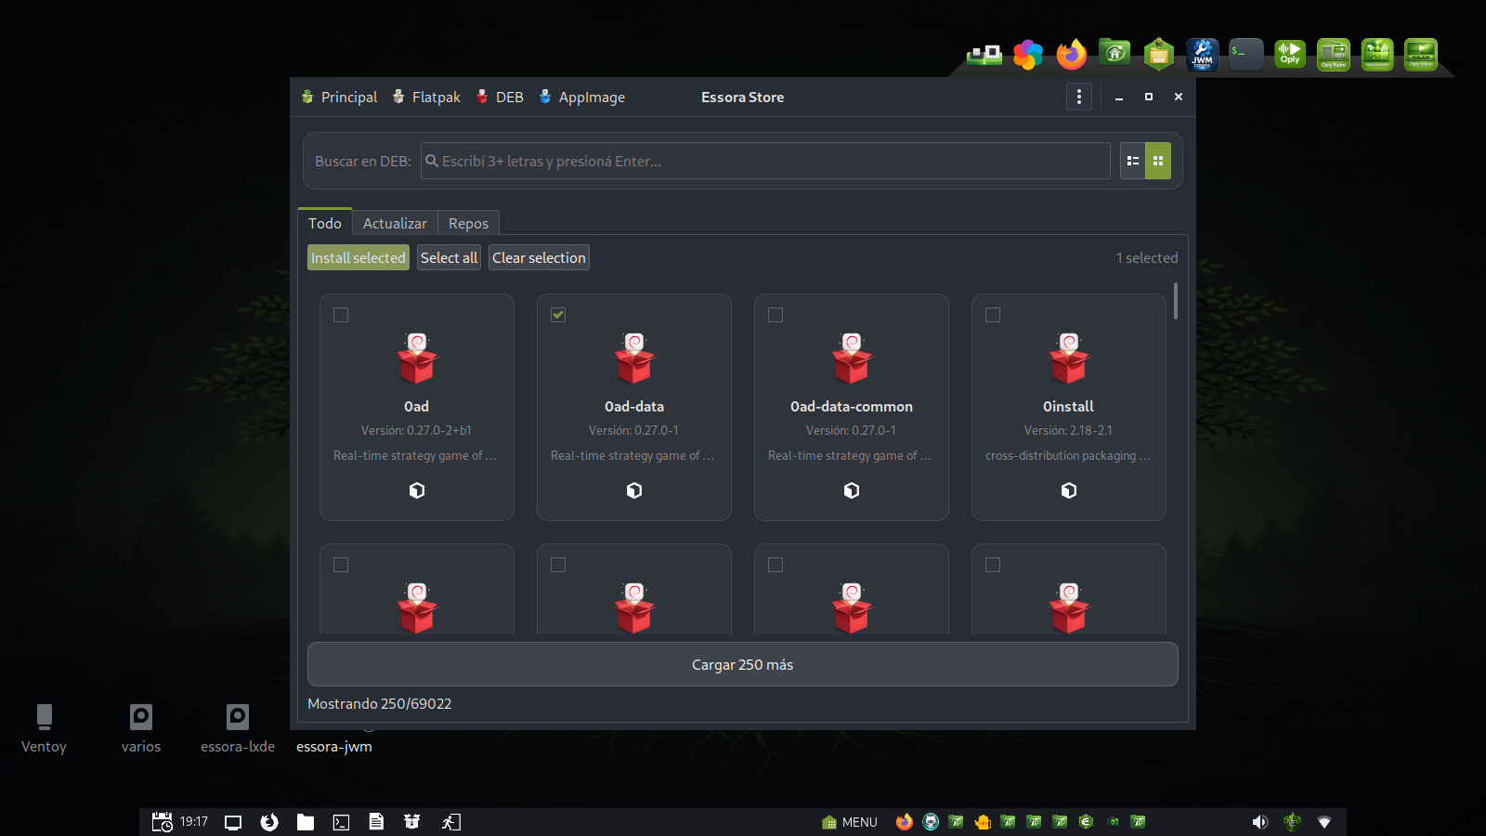Switch to grid view layout
The width and height of the screenshot is (1486, 836).
pyautogui.click(x=1158, y=161)
